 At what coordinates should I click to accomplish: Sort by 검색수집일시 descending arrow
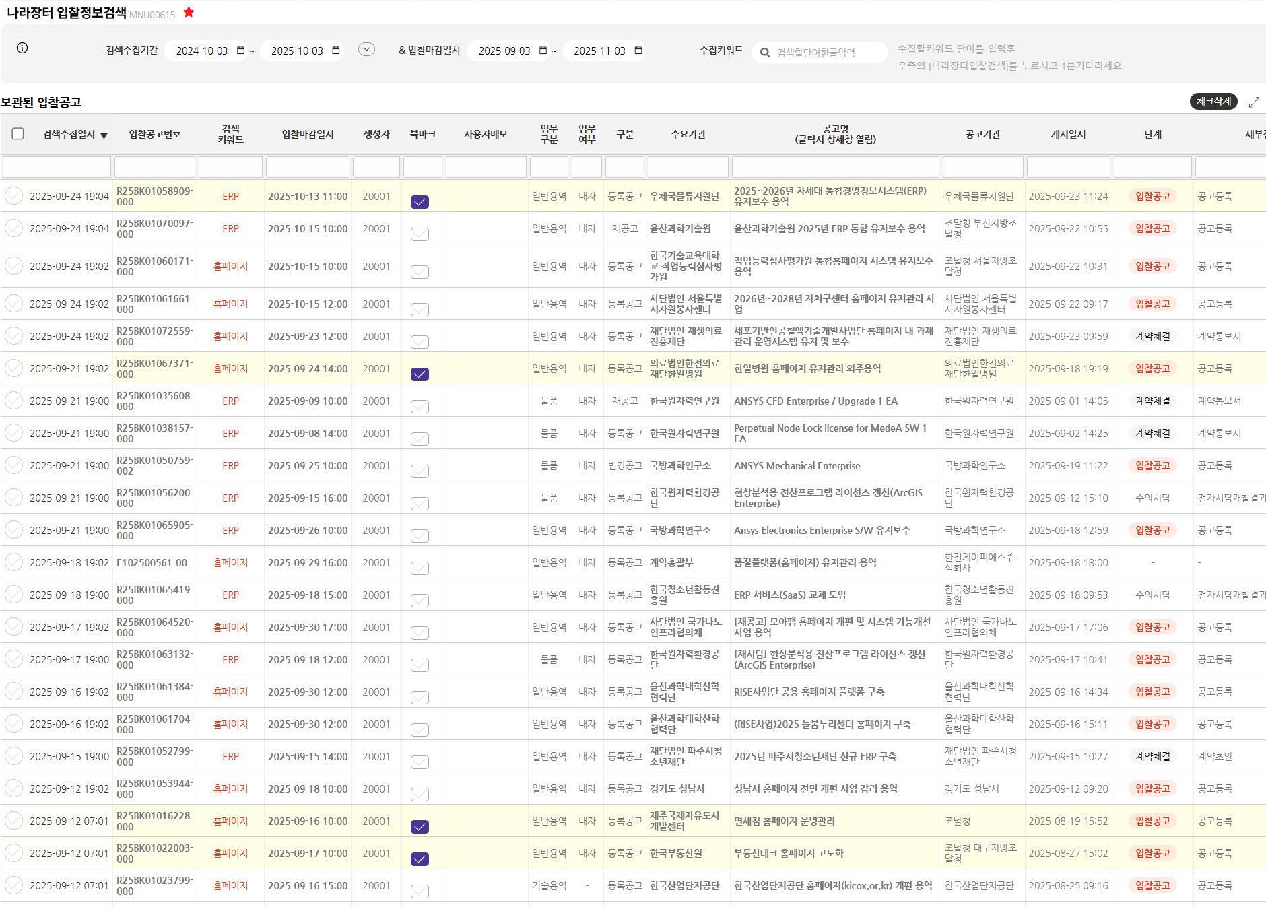pos(104,135)
